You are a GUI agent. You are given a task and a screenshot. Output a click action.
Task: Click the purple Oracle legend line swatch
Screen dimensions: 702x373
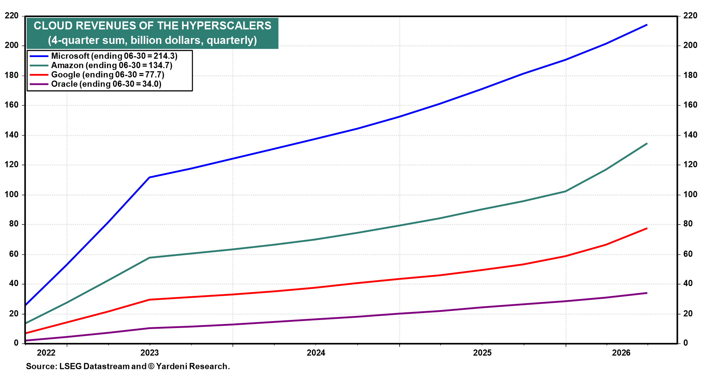point(39,84)
